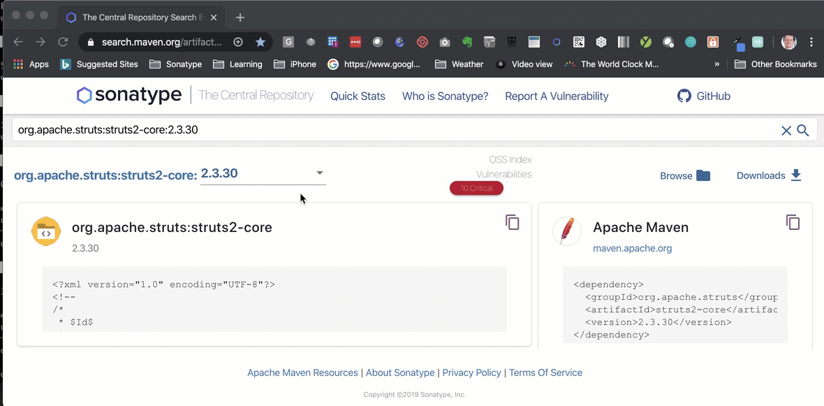Bookmark this page with the star icon
Screen dimensions: 824x406
[x=260, y=42]
